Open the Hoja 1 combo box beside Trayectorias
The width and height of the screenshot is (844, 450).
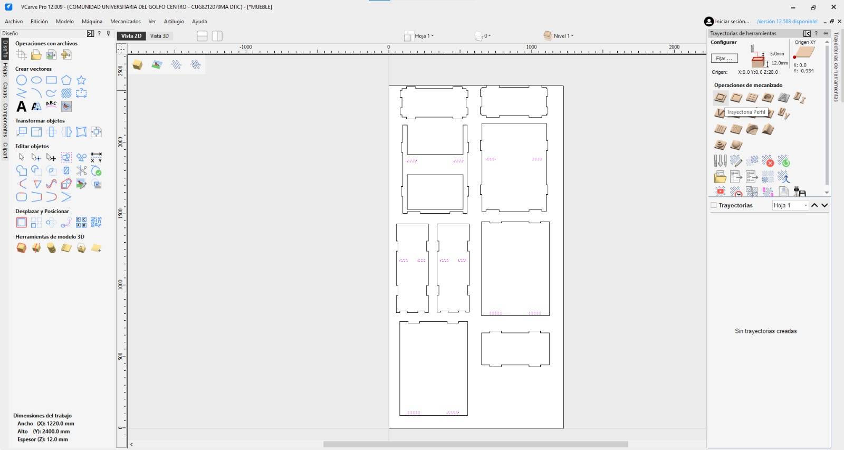click(x=790, y=205)
